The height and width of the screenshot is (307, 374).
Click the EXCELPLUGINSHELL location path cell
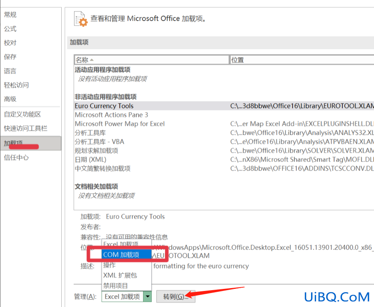click(302, 124)
